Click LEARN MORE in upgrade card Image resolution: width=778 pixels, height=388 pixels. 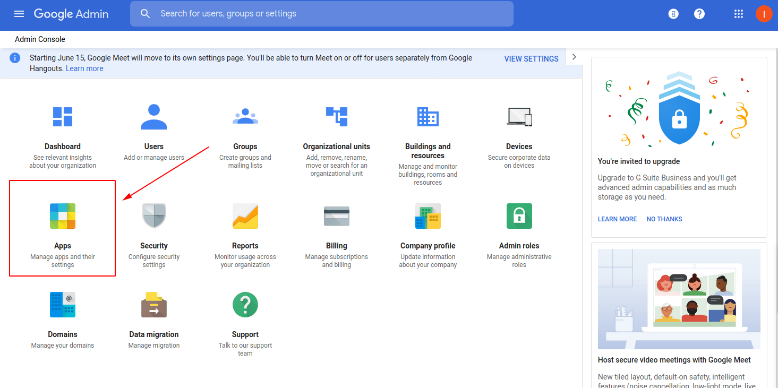tap(617, 219)
